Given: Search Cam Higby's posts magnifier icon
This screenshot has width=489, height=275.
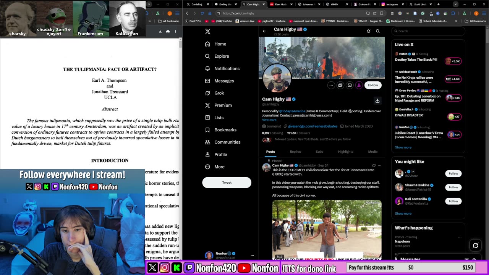Looking at the screenshot, I should click(x=377, y=31).
